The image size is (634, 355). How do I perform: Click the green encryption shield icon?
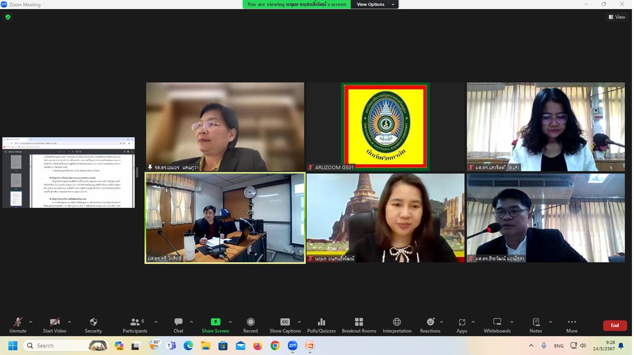8,17
